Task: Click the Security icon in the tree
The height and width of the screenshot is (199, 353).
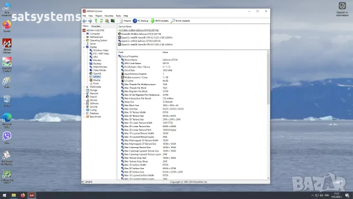Action: point(88,107)
